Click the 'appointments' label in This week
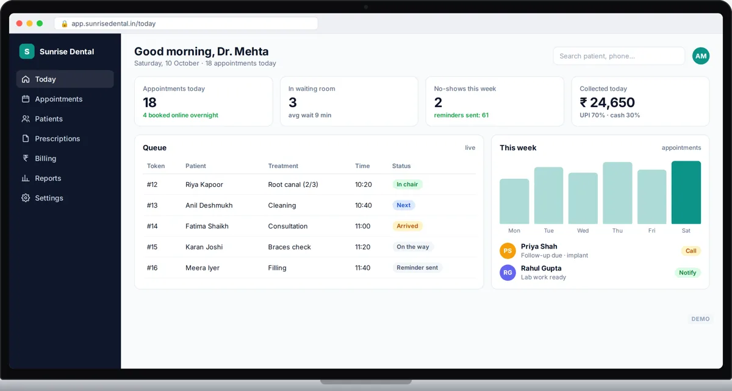Screen dimensions: 732x391 [x=681, y=147]
